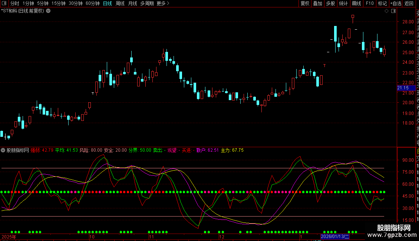Open the *ST和科 chart title dropdown

click(x=48, y=11)
